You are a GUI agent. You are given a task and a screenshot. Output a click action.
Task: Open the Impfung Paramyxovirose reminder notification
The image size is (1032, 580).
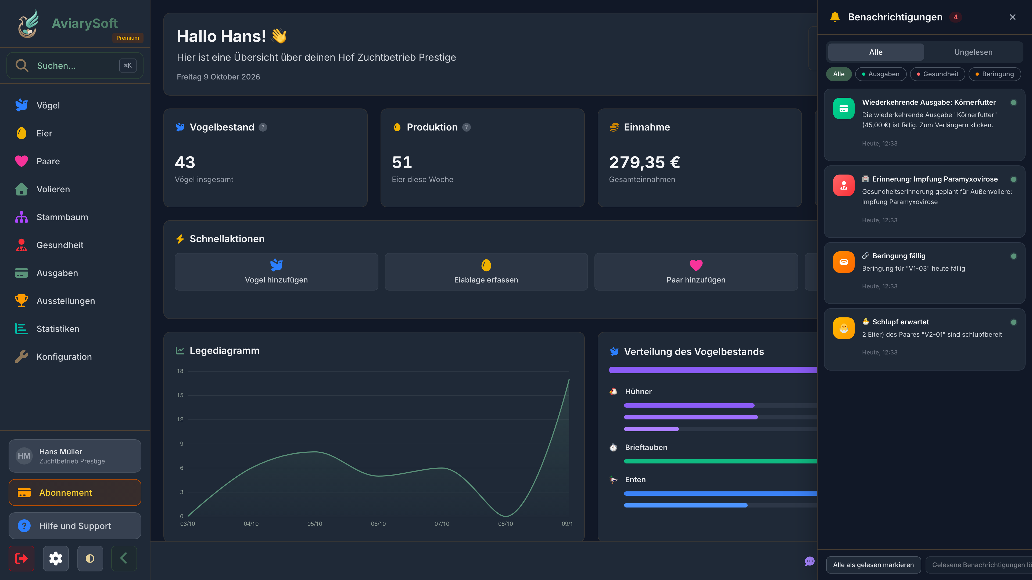[x=924, y=201]
